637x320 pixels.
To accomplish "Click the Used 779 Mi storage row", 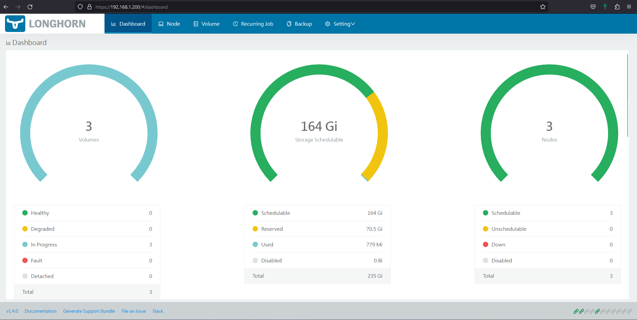I will (x=318, y=244).
